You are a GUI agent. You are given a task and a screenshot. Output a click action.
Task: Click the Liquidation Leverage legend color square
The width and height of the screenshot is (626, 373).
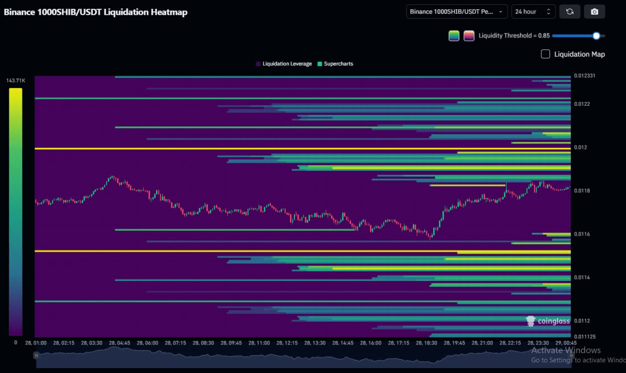point(258,64)
